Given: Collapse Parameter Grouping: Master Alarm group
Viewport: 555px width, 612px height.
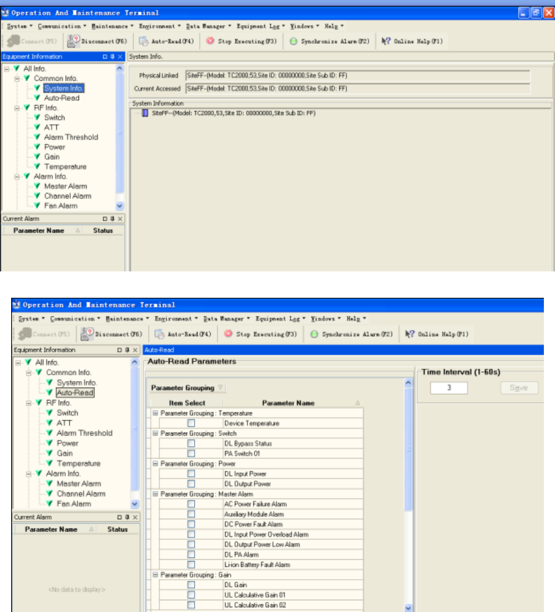Looking at the screenshot, I should [155, 494].
